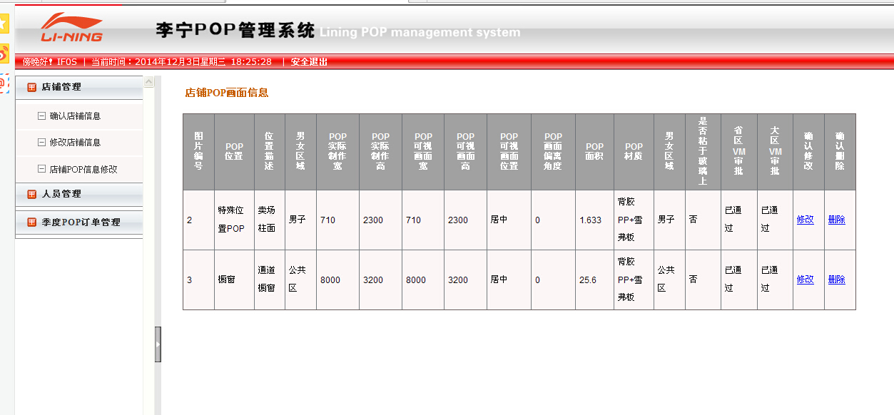Expand 季度POP订单管理 section using its red icon
Screen dimensions: 894x415
point(31,222)
